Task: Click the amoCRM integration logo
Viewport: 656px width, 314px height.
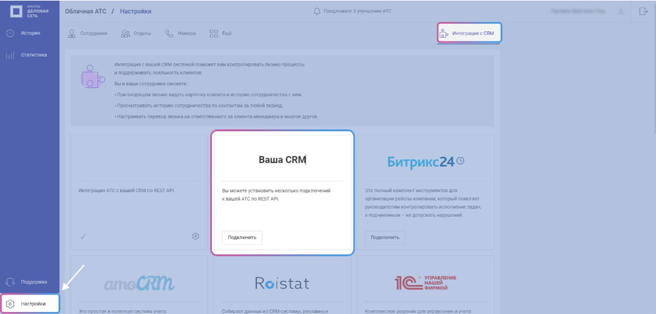Action: pos(133,284)
